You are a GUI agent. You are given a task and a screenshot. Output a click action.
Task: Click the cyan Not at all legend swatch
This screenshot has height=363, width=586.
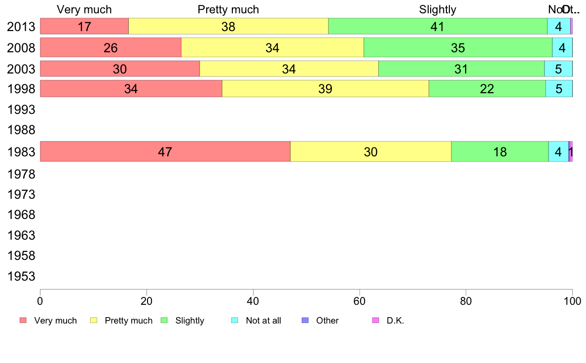(235, 321)
